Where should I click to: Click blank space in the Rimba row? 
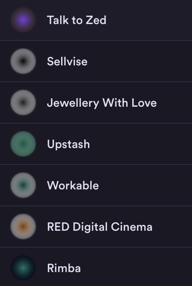tap(136, 268)
